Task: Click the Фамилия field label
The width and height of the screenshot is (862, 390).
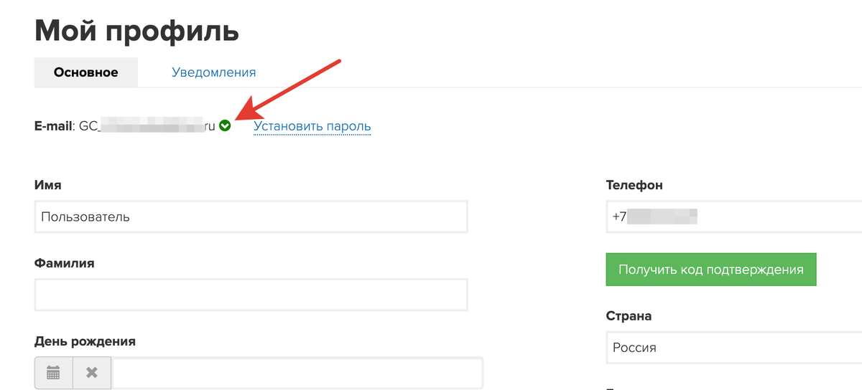Action: (x=64, y=263)
